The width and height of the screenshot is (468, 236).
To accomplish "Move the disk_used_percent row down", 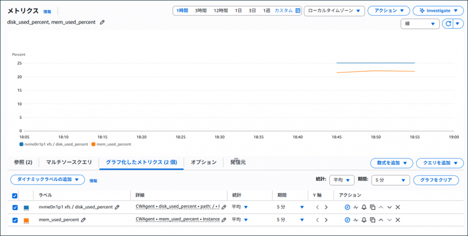I will (389, 207).
